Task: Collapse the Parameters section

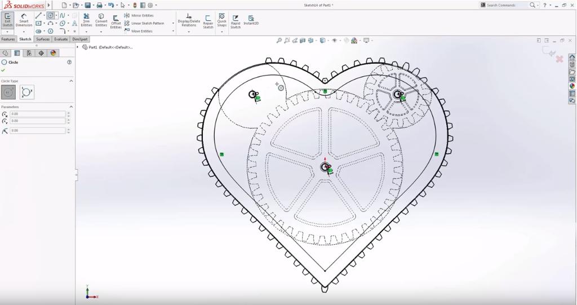Action: pyautogui.click(x=71, y=107)
